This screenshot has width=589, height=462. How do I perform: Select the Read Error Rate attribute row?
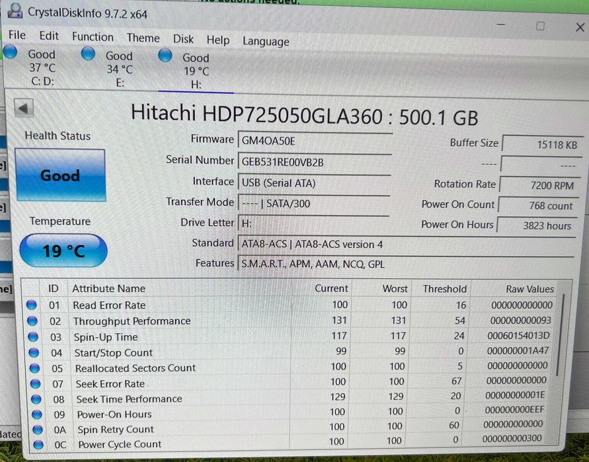coord(290,305)
